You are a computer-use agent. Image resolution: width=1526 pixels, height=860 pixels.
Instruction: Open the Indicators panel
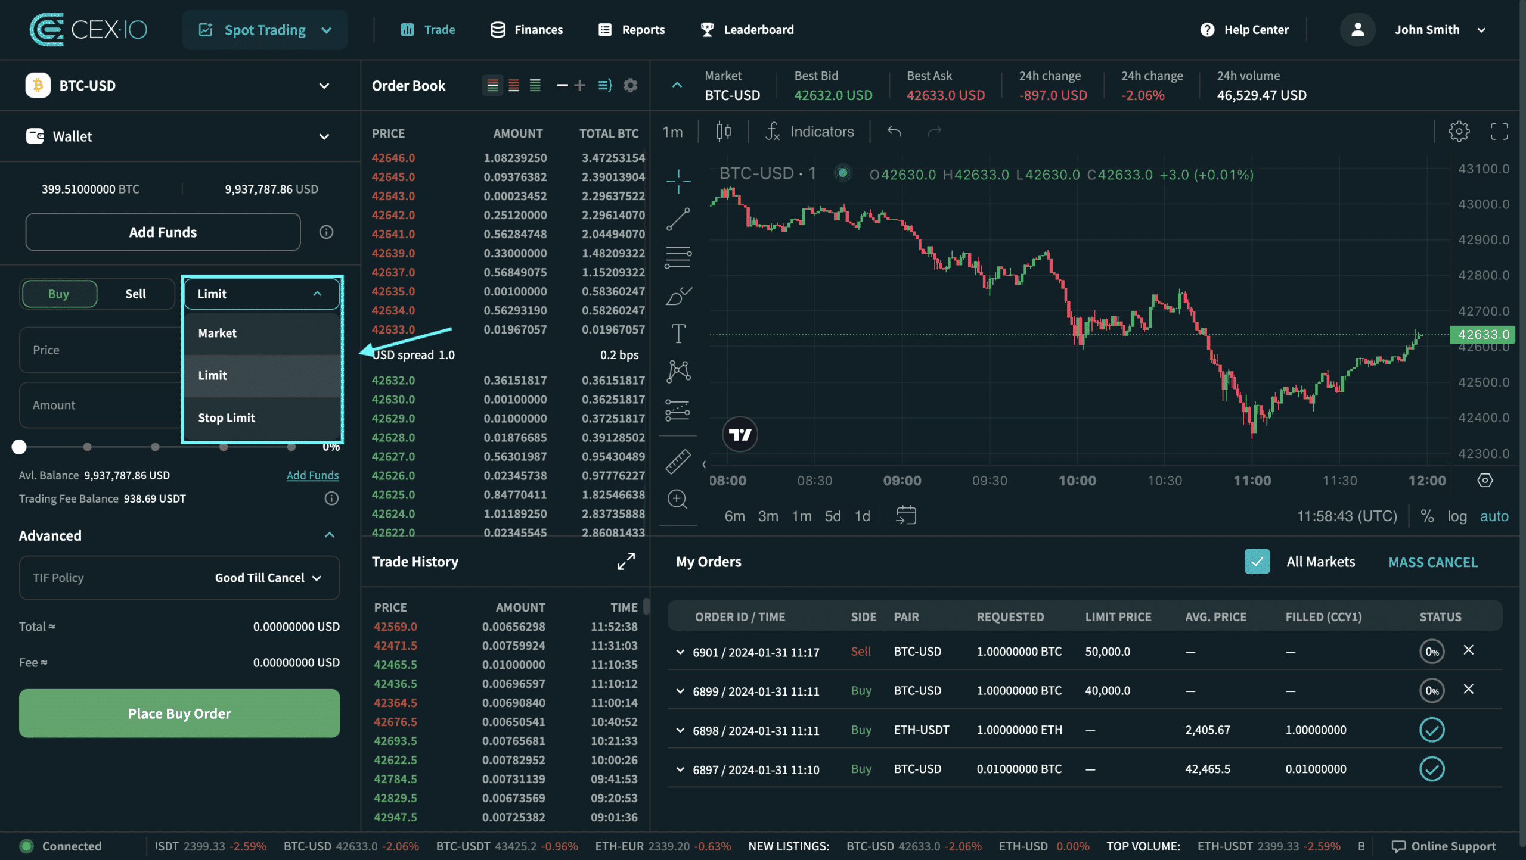click(x=809, y=132)
